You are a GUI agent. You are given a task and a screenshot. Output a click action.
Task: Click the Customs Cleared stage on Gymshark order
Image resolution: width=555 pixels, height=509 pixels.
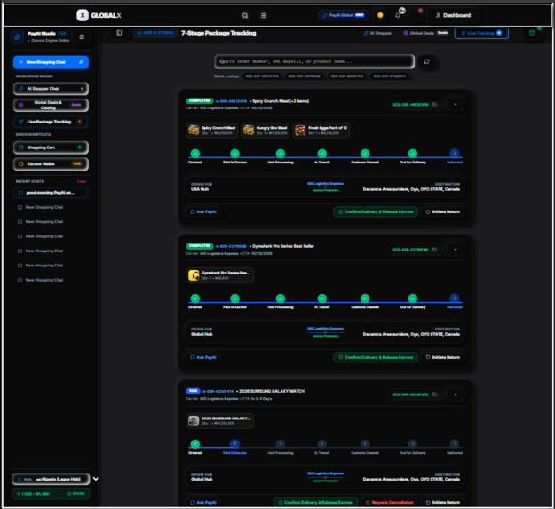pos(365,298)
